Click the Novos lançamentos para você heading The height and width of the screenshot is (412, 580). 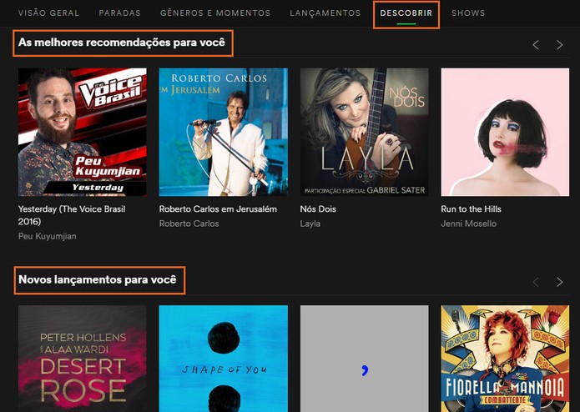98,279
